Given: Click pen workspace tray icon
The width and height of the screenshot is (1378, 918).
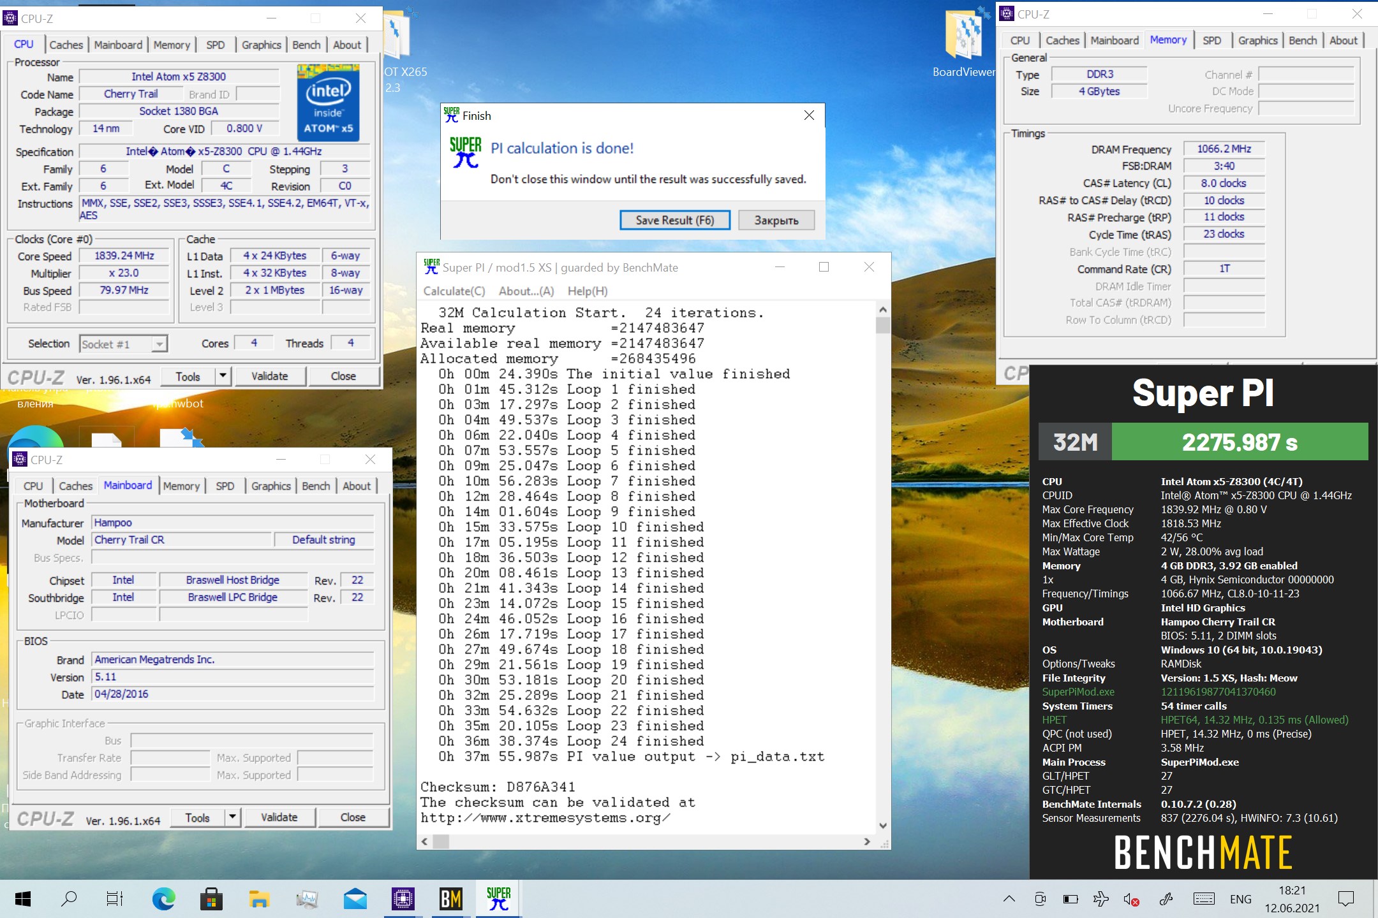Looking at the screenshot, I should coord(1166,899).
